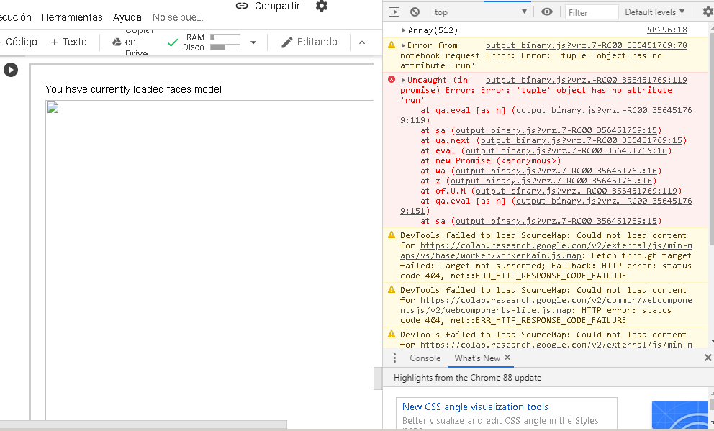714x431 pixels.
Task: Open the ua.next stack trace link
Action: coord(582,140)
